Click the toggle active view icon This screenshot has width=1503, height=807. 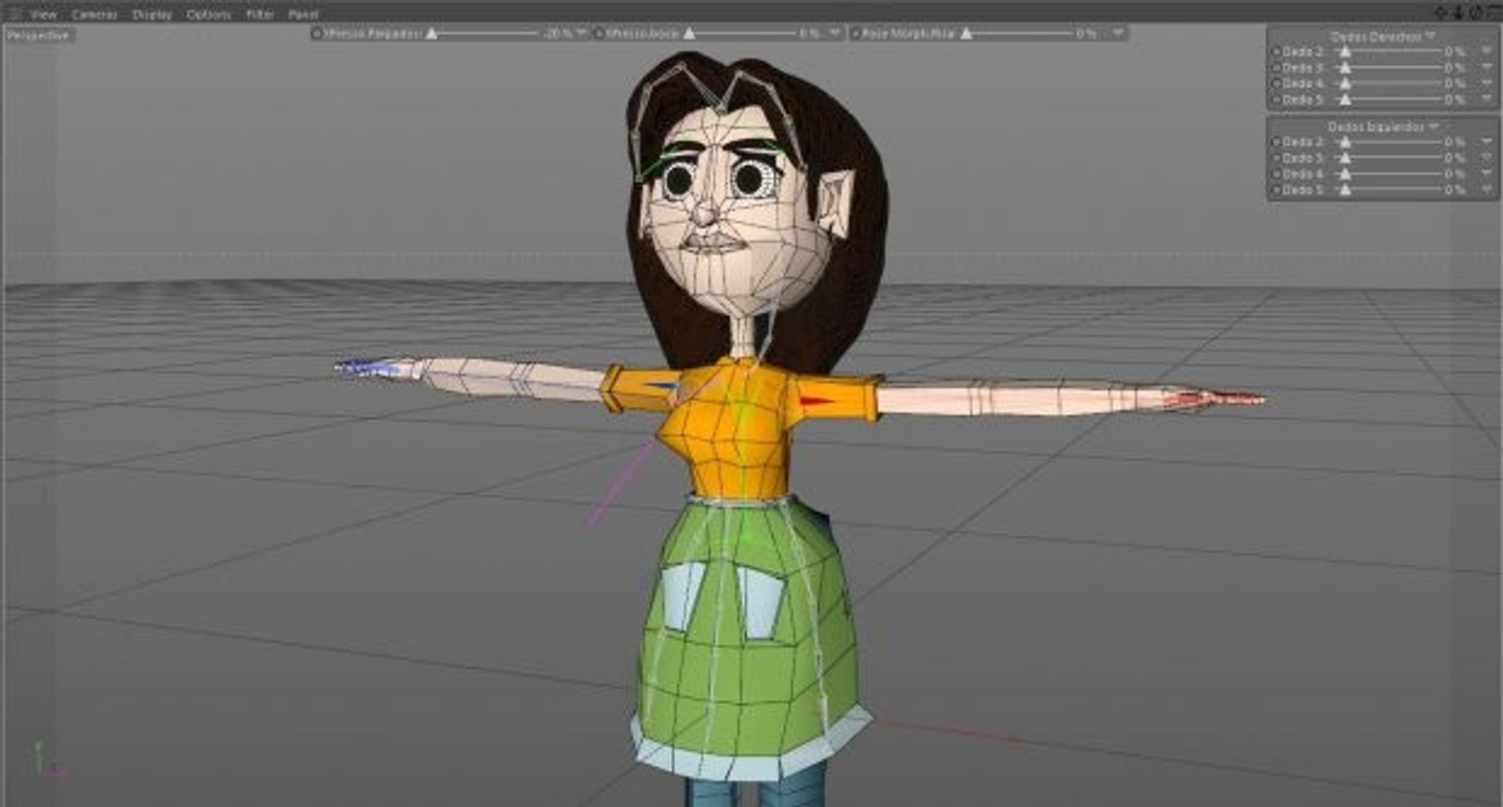click(1494, 12)
